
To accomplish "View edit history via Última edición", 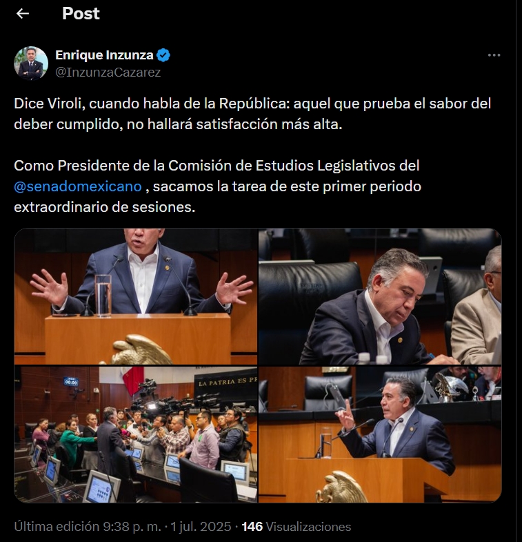I will pos(57,526).
